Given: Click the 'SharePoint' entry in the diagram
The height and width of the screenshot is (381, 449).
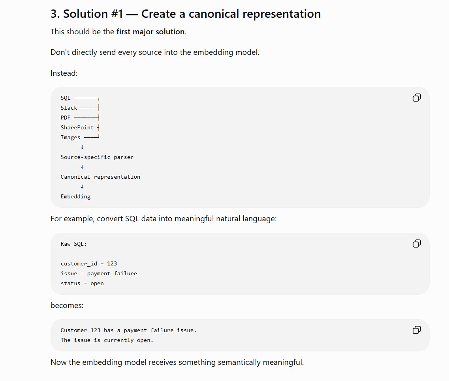Looking at the screenshot, I should click(x=77, y=127).
